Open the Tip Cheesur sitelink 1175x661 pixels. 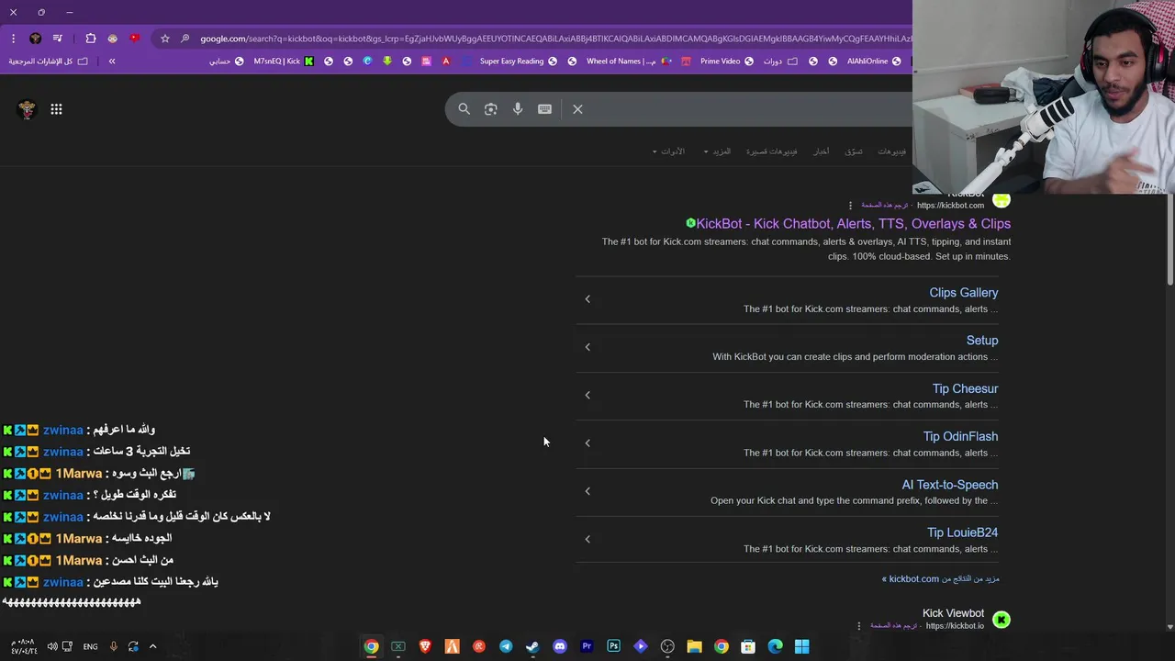pos(965,389)
